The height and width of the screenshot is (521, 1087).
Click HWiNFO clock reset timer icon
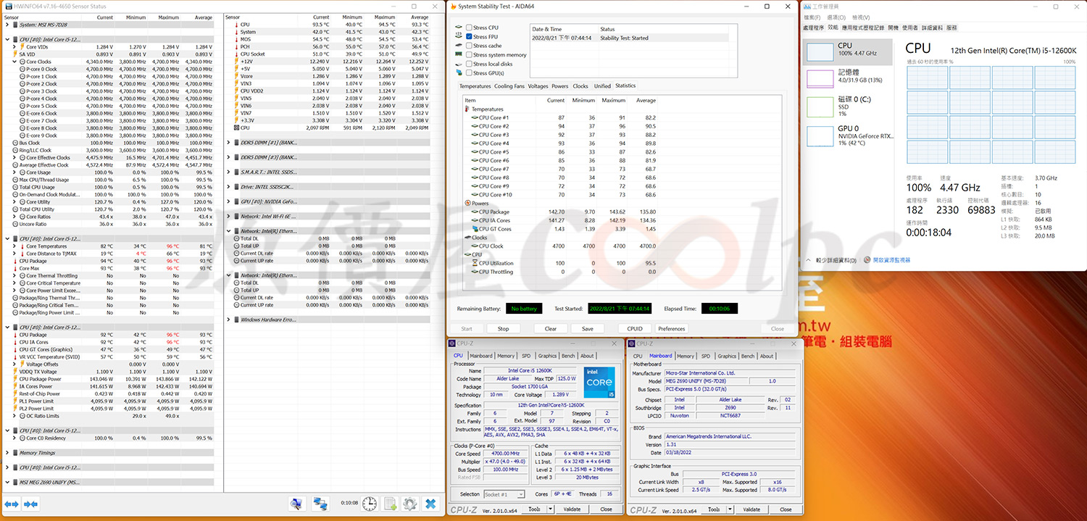pyautogui.click(x=370, y=503)
